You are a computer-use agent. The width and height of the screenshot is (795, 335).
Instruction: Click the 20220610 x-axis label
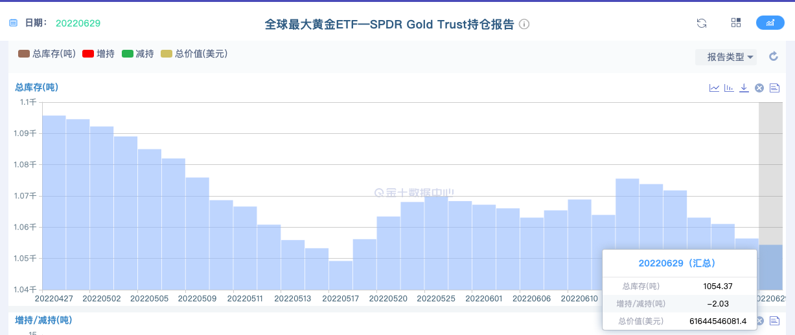579,299
